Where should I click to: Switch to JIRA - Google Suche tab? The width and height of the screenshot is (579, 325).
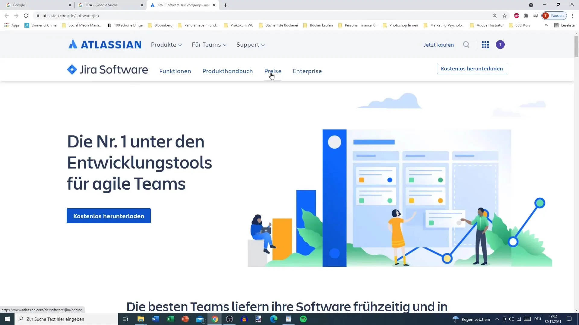tap(111, 5)
